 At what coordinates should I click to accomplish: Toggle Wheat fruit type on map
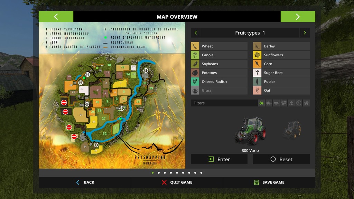219,46
